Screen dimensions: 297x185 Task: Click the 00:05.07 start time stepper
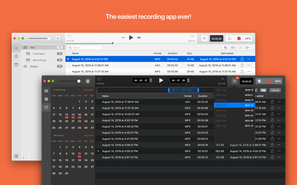tap(151, 80)
